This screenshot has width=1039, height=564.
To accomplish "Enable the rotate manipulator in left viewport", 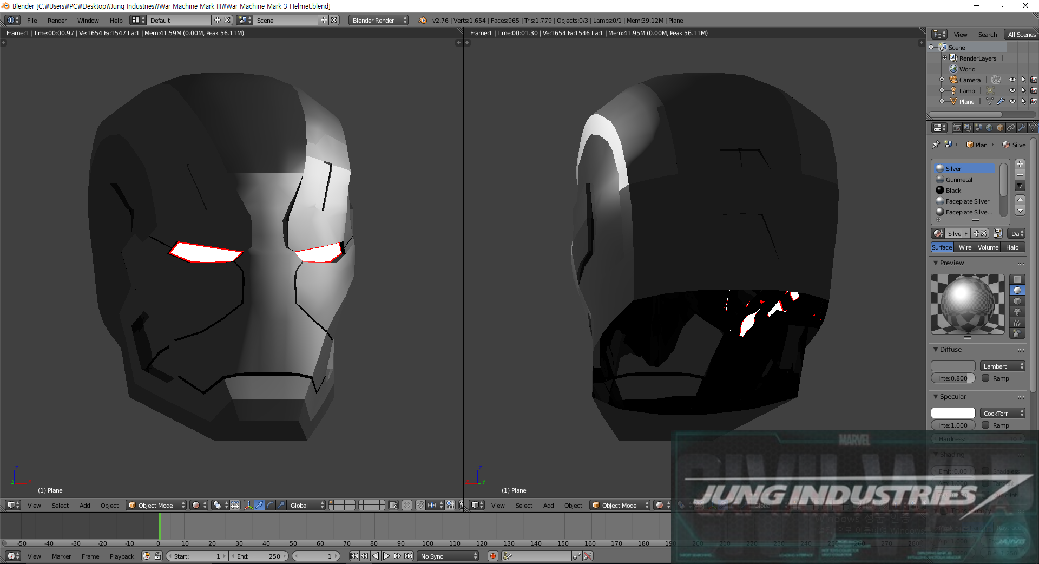I will tap(270, 505).
